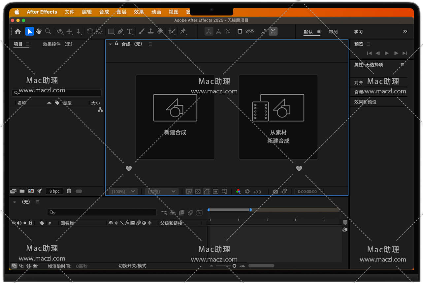Screen dimensions: 423x283
Task: Click the timeline zoom slider handle
Action: (x=234, y=266)
